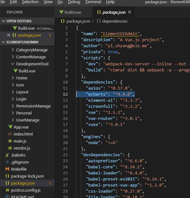Open package-lock.json from the file tree
This screenshot has width=190, height=198.
pos(27,176)
